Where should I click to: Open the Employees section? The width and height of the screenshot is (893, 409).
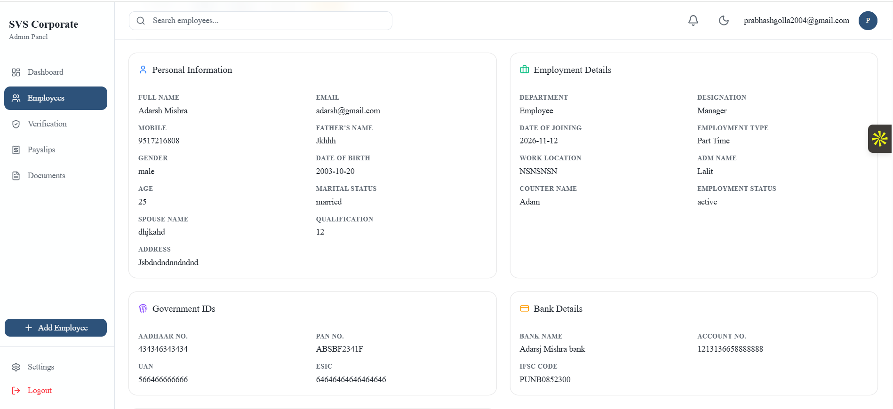click(56, 98)
